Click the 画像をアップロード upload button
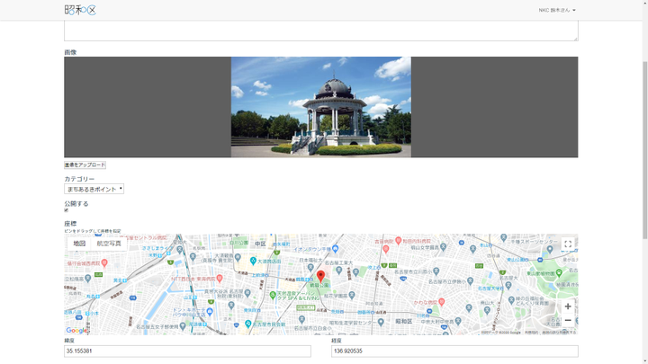This screenshot has height=364, width=648. coord(85,165)
